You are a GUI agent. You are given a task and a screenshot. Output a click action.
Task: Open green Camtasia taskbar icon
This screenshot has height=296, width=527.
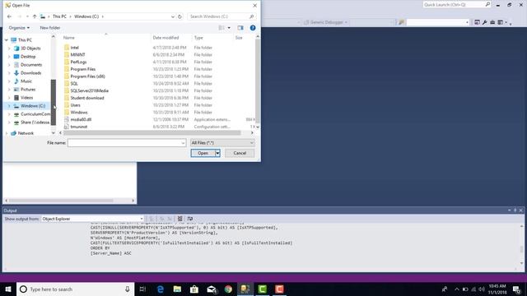(x=263, y=289)
